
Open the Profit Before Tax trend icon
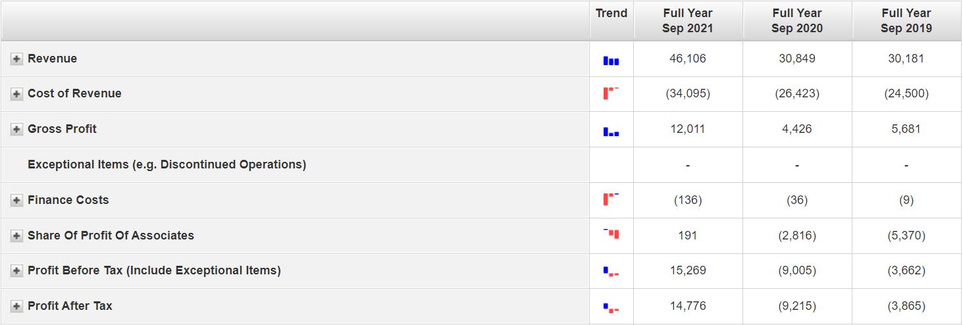click(611, 271)
